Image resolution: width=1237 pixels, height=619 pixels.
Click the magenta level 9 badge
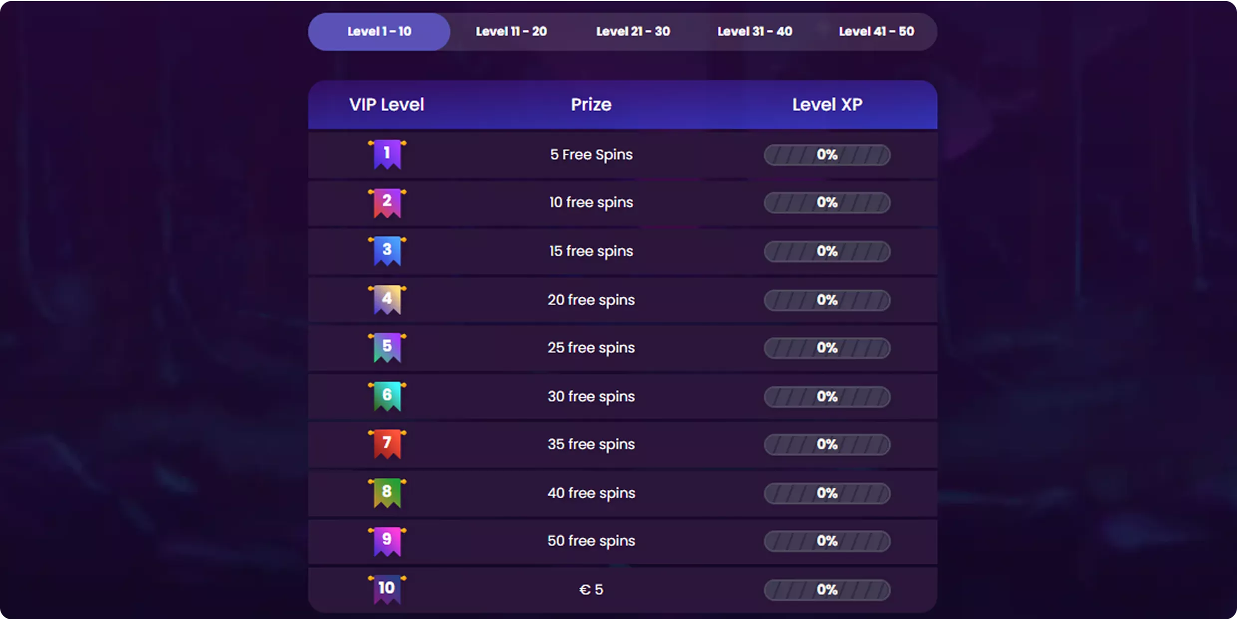[387, 541]
